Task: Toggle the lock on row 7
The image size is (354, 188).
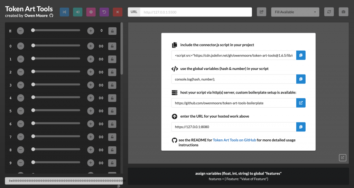Action: 112,137
